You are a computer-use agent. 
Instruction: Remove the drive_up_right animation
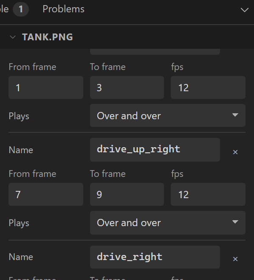click(x=235, y=152)
